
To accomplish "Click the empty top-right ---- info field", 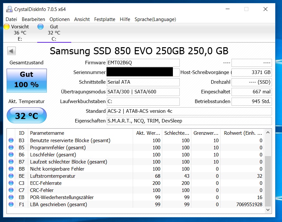I will pyautogui.click(x=252, y=63).
